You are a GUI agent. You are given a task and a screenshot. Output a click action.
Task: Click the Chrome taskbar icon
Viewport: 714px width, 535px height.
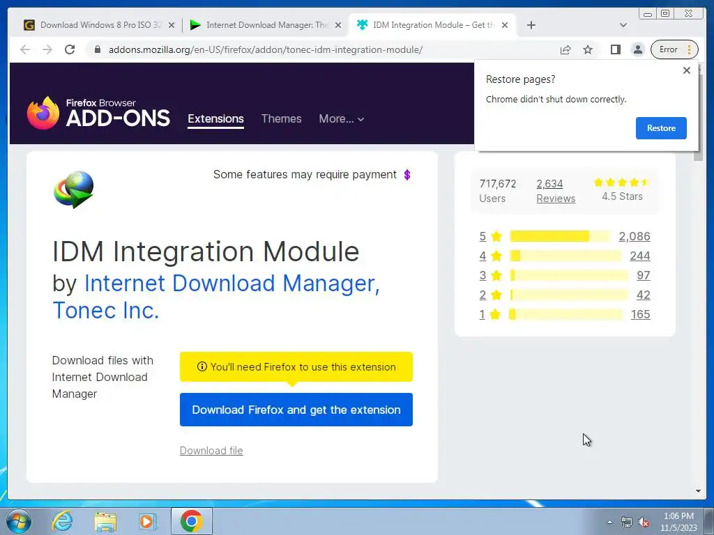[191, 521]
